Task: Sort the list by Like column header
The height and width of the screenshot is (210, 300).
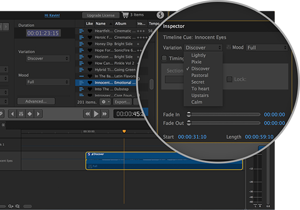Action: pos(90,24)
